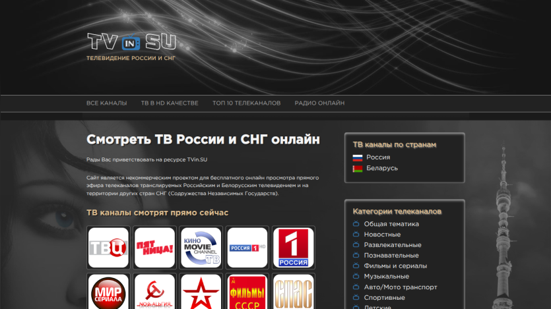The height and width of the screenshot is (309, 551).
Task: Open the Все каналы menu item
Action: click(x=107, y=103)
